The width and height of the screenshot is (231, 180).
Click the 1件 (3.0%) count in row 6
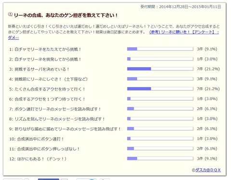pyautogui.click(x=207, y=99)
